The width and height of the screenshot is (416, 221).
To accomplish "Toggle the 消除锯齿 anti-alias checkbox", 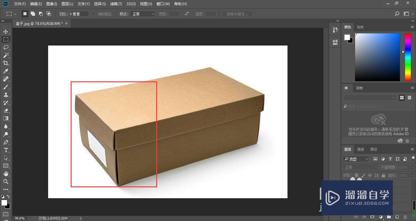I will coord(93,14).
